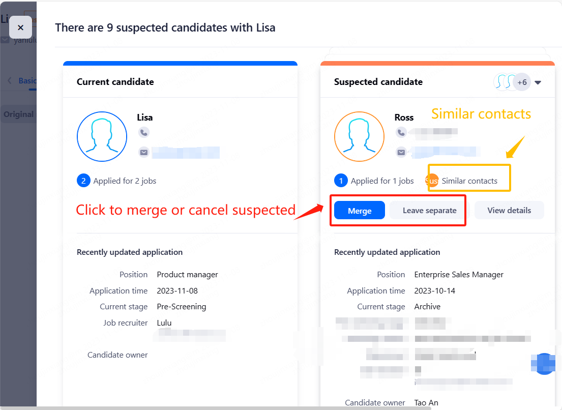Click the Similar contacts label
Screen dimensions: 562x410
coord(469,181)
